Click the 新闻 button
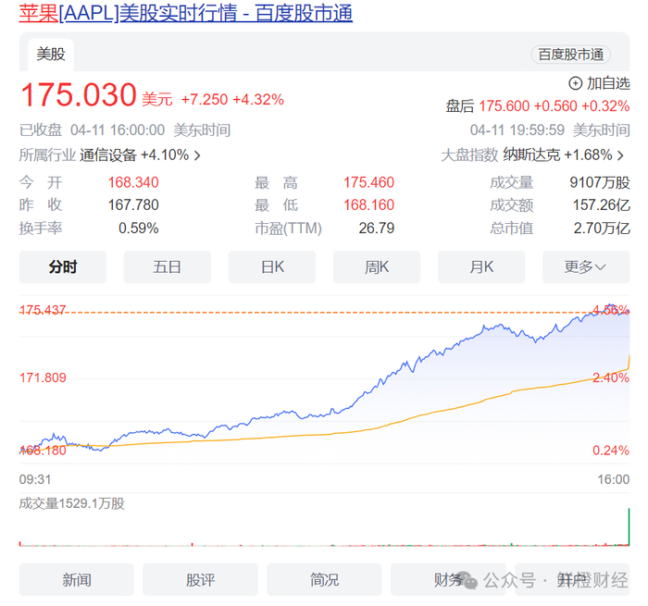 coord(77,579)
